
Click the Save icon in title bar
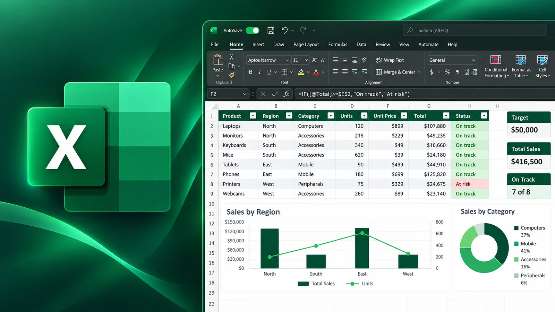coord(271,31)
